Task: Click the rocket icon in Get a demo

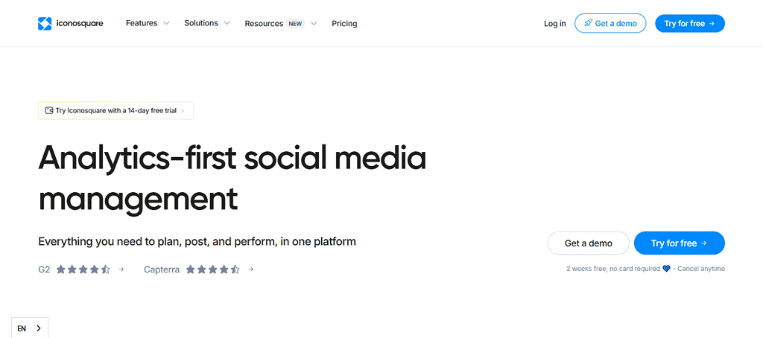Action: (588, 24)
